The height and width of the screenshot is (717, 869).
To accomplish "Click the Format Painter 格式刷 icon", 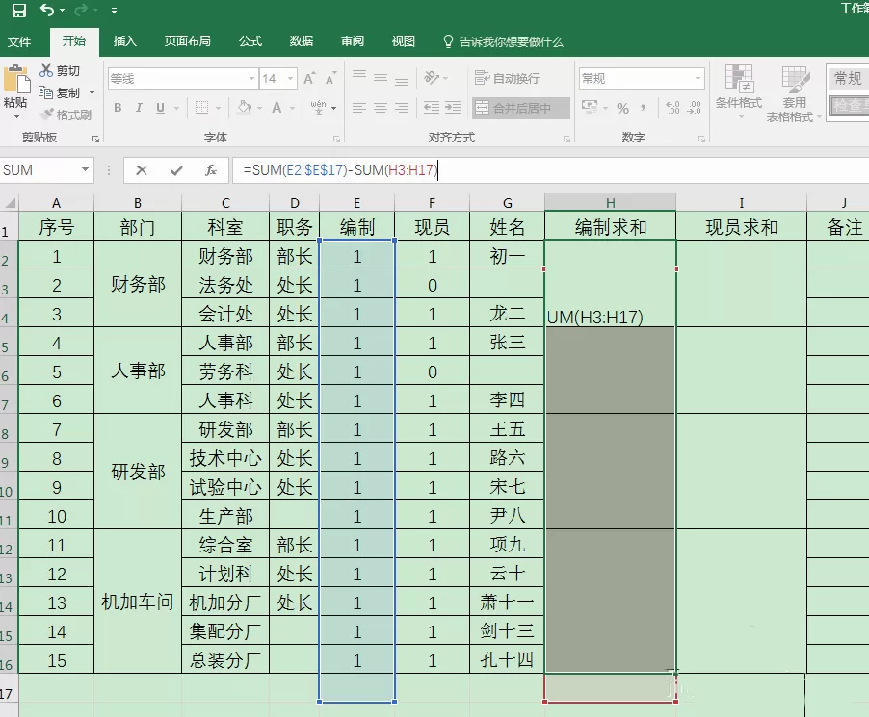I will pos(66,115).
